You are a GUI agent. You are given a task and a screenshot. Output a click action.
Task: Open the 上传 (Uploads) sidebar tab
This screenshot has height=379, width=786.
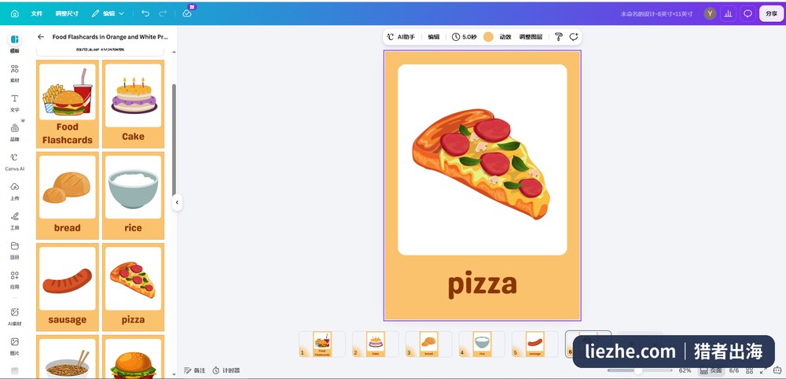14,191
